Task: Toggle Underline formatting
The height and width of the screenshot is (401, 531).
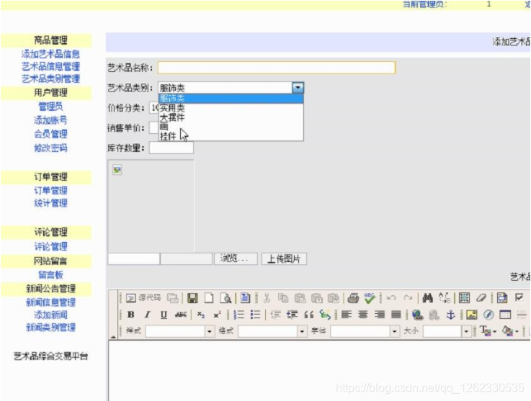Action: click(164, 315)
